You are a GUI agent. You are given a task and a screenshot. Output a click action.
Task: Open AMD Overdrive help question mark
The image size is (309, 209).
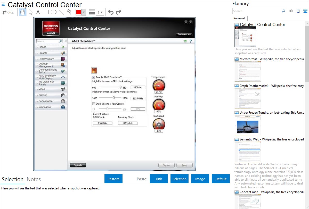191,41
